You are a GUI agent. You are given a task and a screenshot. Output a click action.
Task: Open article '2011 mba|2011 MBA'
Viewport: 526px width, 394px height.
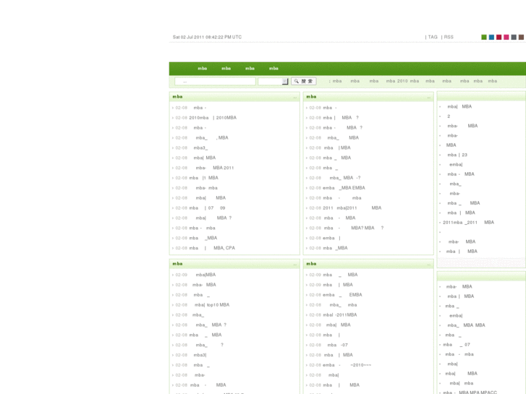coord(352,208)
